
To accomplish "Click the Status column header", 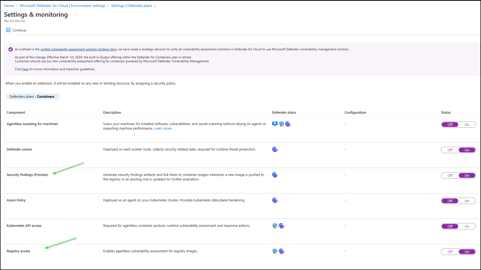I will pyautogui.click(x=446, y=112).
